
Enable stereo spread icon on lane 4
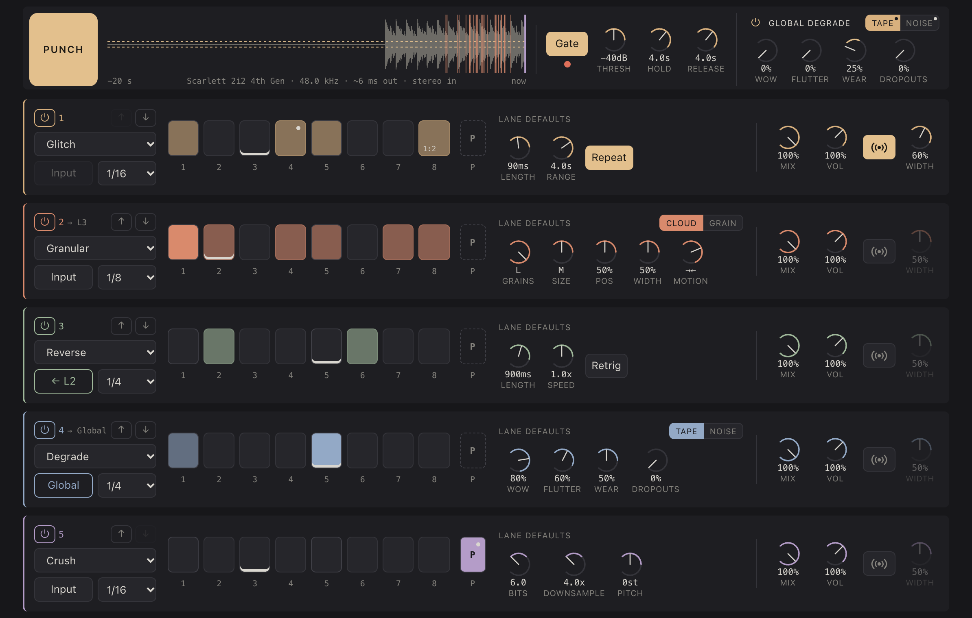coord(879,459)
